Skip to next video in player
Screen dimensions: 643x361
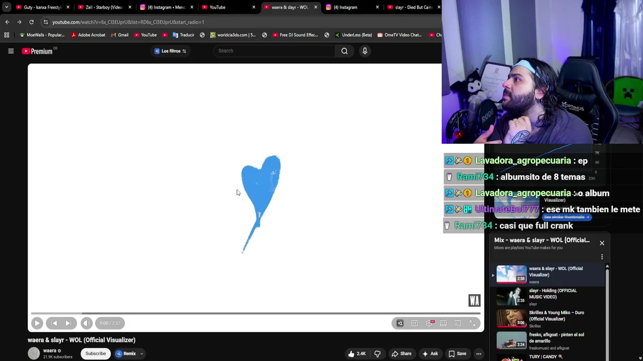(x=68, y=323)
